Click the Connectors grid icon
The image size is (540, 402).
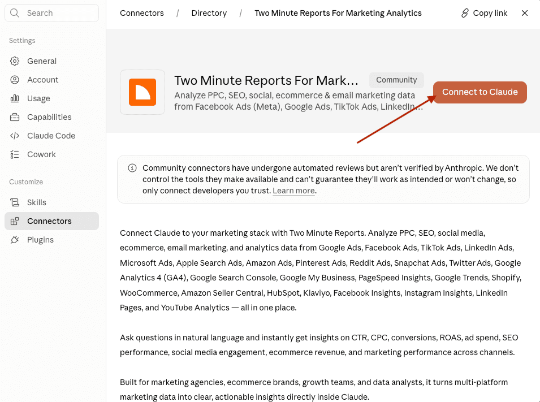15,221
